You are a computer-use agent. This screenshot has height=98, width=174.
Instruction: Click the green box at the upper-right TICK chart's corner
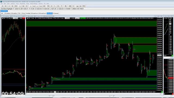pos(172,56)
